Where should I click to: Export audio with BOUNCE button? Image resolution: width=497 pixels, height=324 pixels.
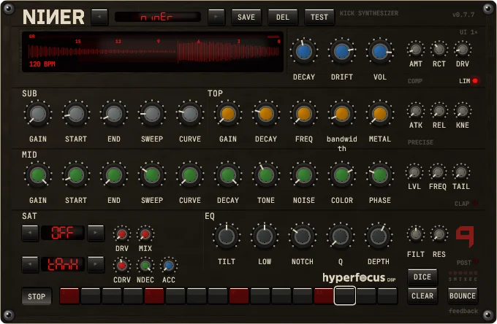[463, 296]
